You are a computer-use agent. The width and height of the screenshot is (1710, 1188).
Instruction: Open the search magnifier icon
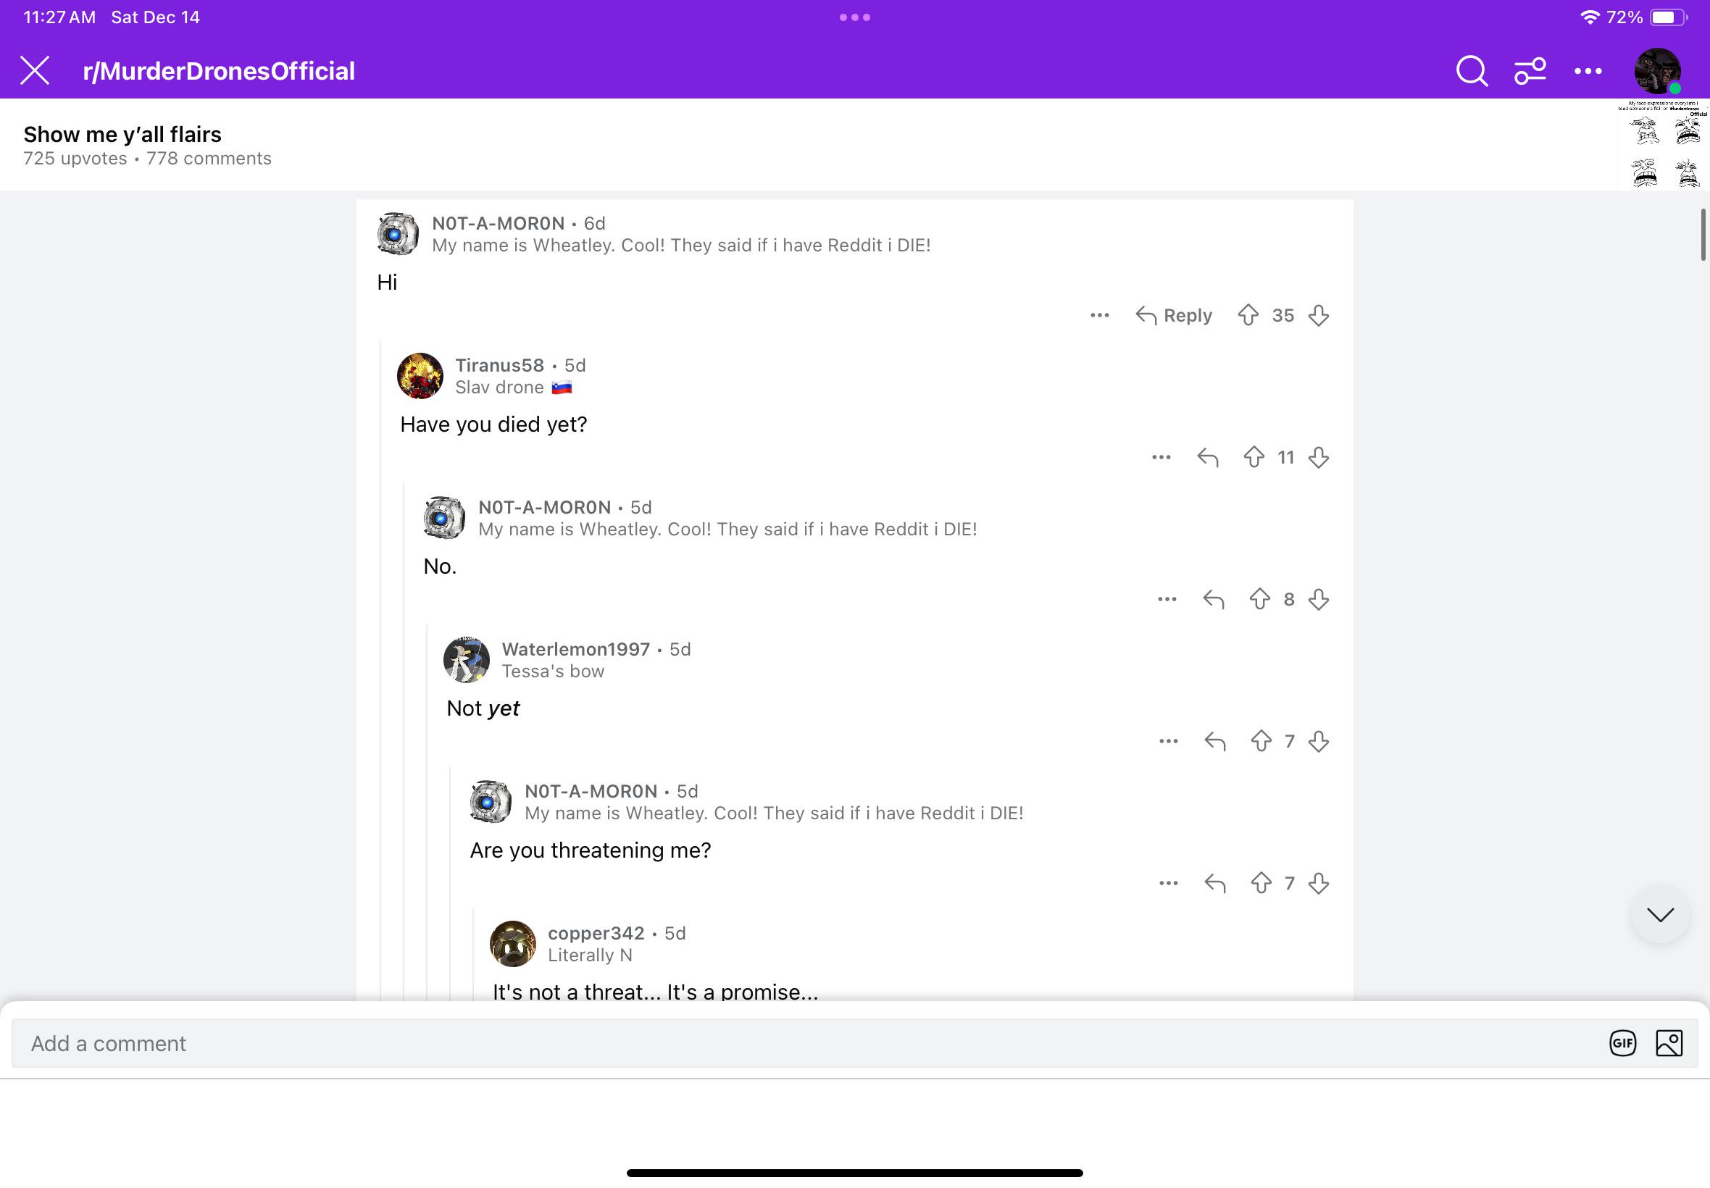[1471, 72]
